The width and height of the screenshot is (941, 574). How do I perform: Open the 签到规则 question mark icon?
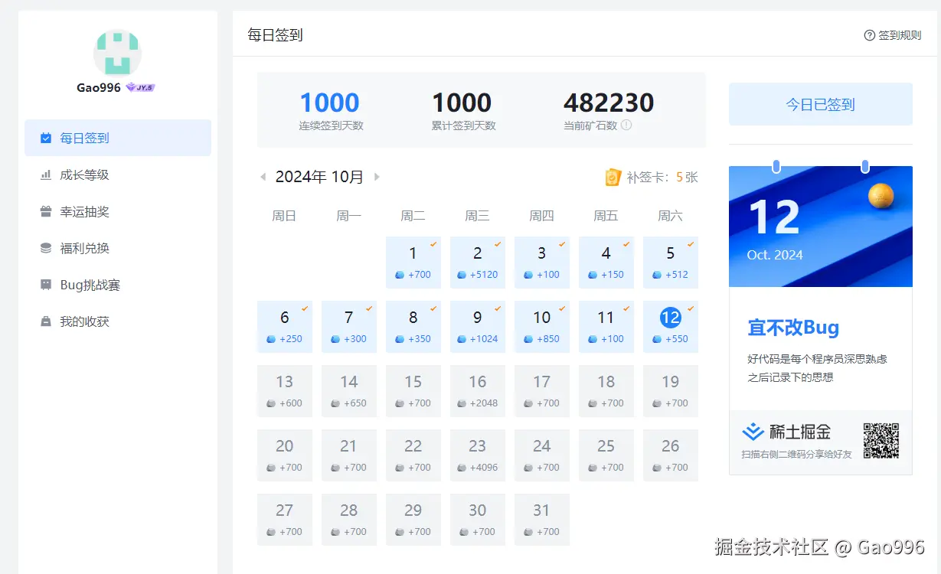(869, 35)
